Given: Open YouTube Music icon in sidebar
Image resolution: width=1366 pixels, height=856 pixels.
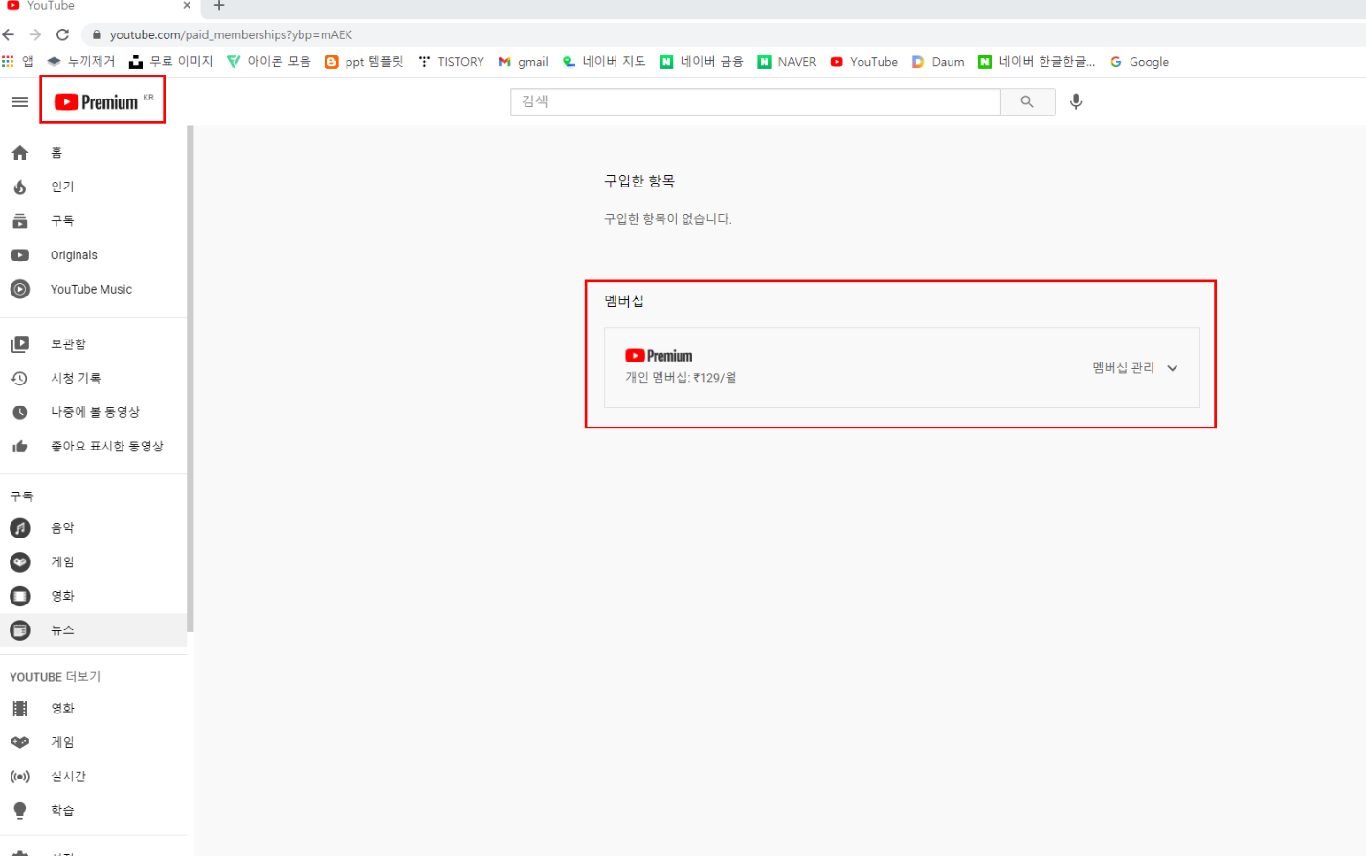Looking at the screenshot, I should pos(20,289).
